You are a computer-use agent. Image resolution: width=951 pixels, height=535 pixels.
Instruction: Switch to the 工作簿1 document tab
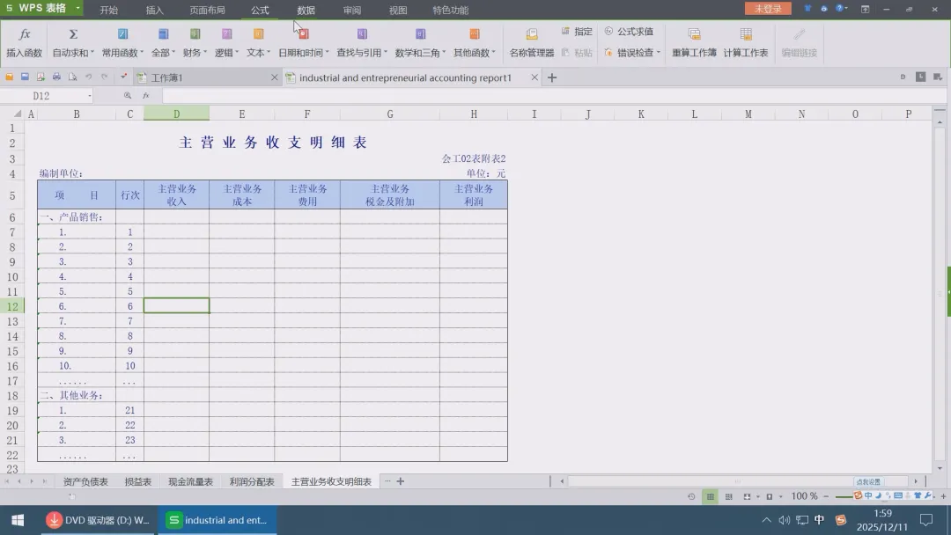(x=208, y=77)
